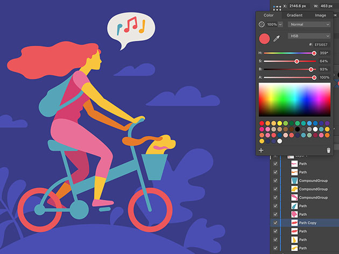Open the Normal blend mode dropdown
The image size is (339, 254).
coord(309,24)
